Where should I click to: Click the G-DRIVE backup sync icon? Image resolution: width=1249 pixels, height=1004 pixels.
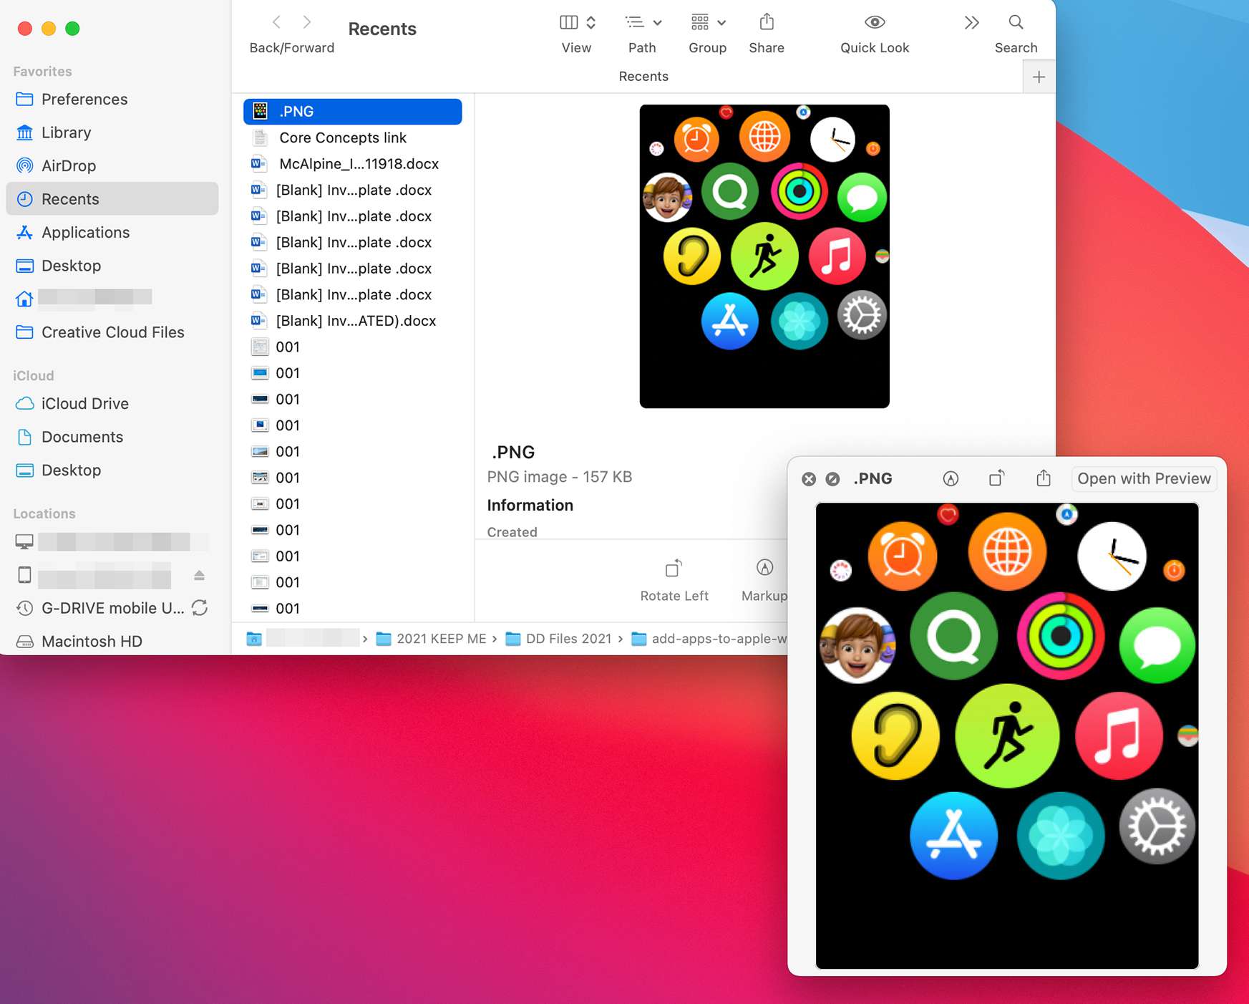(200, 608)
